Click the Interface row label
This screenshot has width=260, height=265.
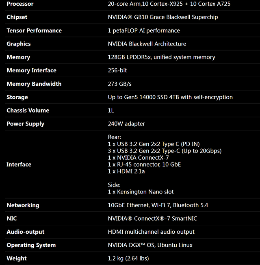click(19, 165)
